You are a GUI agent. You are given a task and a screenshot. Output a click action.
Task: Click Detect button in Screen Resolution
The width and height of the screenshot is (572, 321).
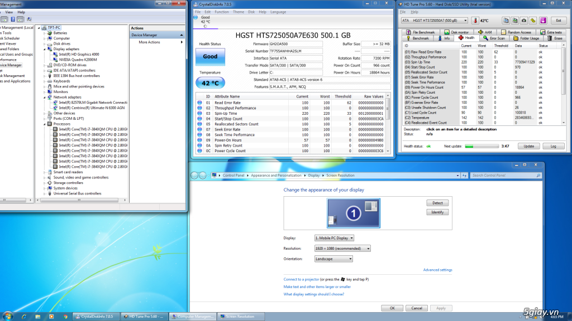[437, 203]
